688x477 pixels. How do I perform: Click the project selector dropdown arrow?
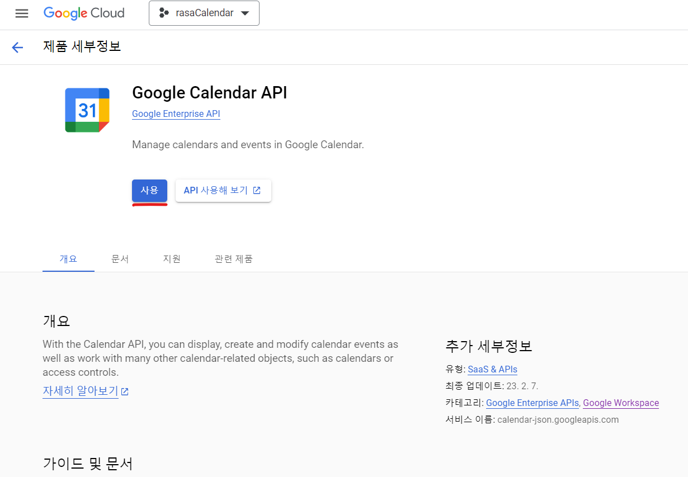pos(244,13)
